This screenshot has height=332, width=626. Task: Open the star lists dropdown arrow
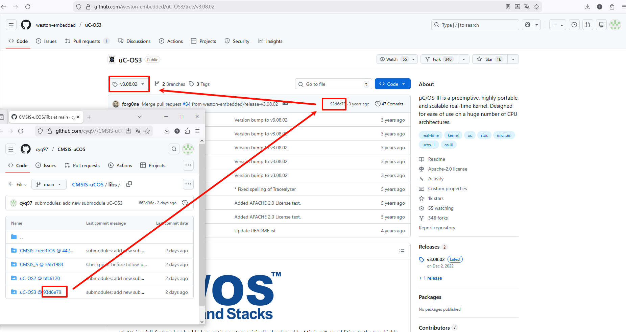(513, 59)
